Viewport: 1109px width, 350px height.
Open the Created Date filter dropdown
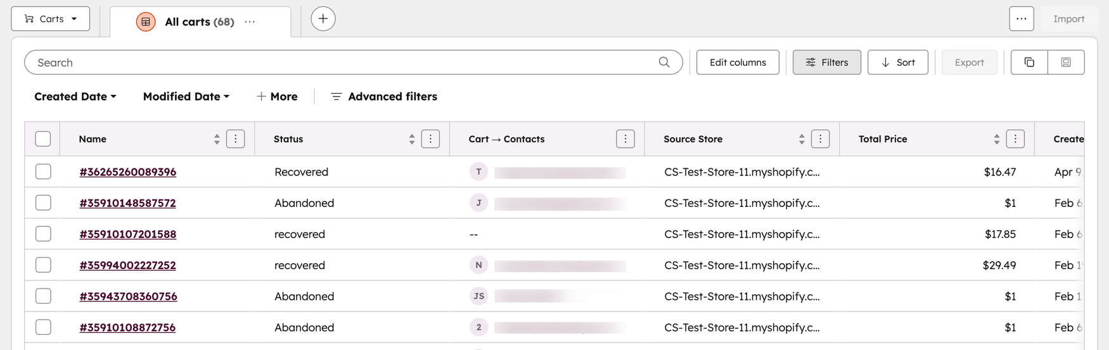pos(75,97)
